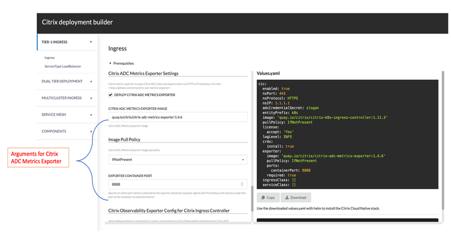Click the Citrix Observability Exporter Config heading
451x233 pixels.
tap(169, 211)
